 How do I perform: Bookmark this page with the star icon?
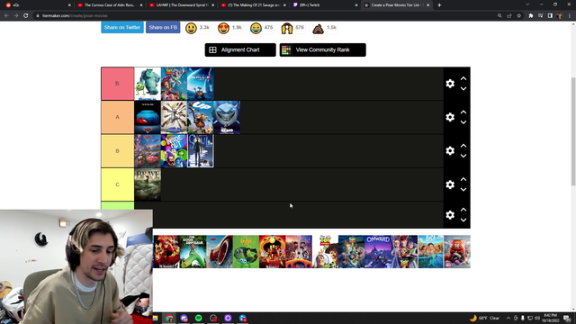(519, 16)
